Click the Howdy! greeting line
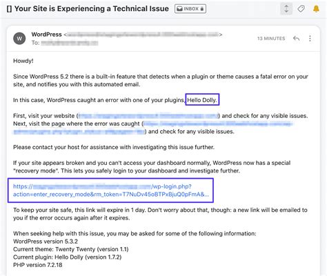This screenshot has height=276, width=327. 23,61
